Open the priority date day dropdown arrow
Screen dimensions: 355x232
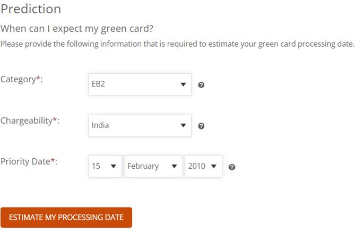[x=113, y=167]
